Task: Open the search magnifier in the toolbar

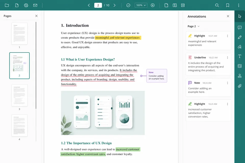Action: [217, 5]
